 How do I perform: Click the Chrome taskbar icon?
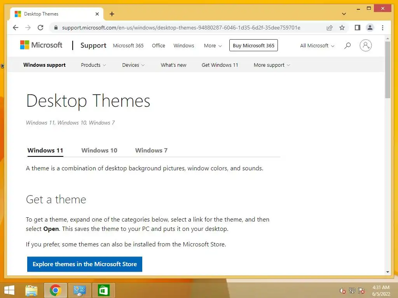55,290
